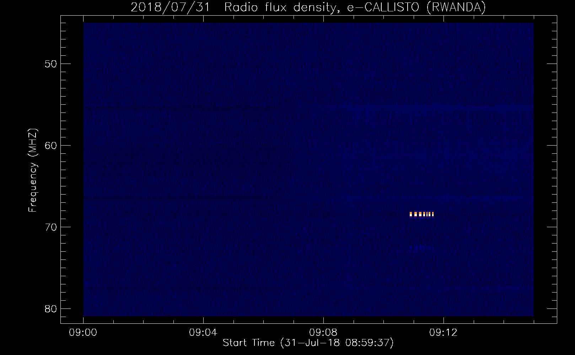Click the 60 MHz frequency tick label
This screenshot has width=575, height=355.
[51, 145]
